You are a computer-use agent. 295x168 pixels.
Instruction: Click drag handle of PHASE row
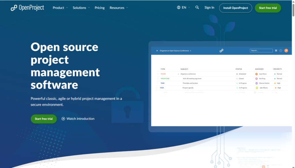[158, 74]
